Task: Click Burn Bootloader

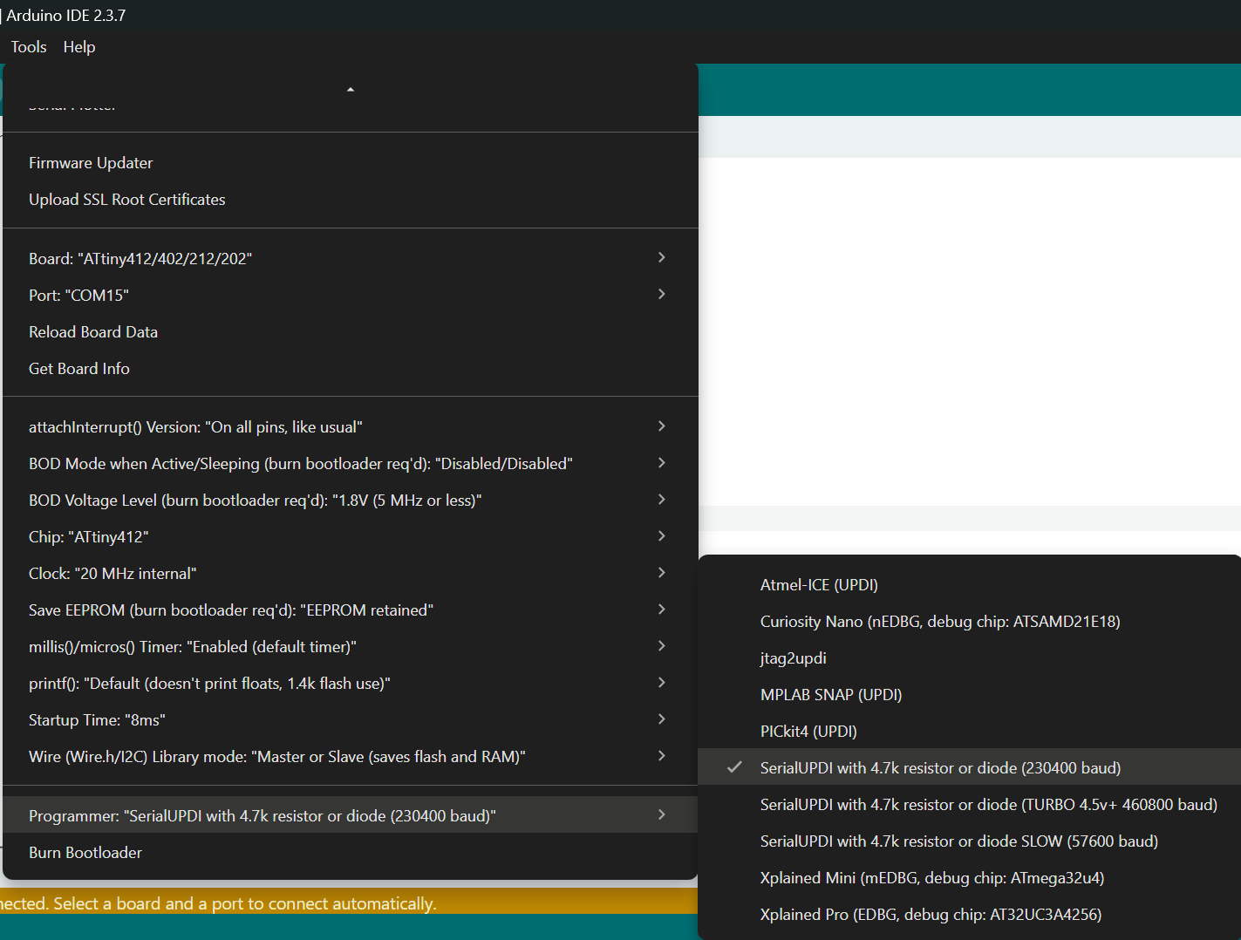Action: pos(85,853)
